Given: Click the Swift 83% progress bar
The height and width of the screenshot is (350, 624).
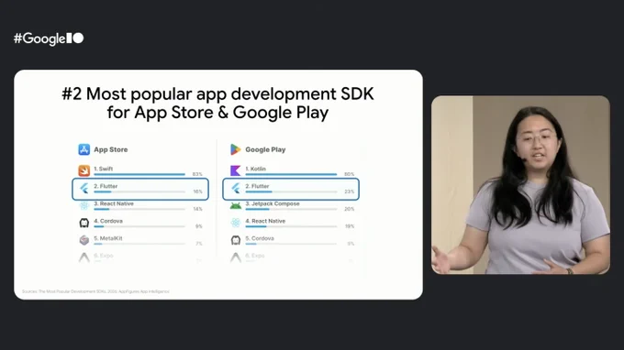Looking at the screenshot, I should coord(139,174).
